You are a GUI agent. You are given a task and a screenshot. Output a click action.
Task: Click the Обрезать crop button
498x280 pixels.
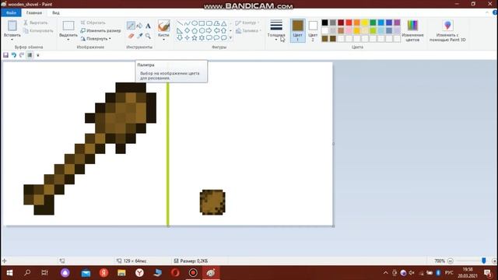(93, 23)
